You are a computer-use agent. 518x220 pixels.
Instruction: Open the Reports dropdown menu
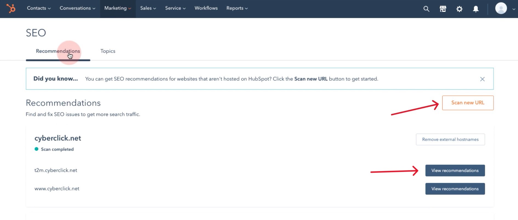tap(237, 8)
